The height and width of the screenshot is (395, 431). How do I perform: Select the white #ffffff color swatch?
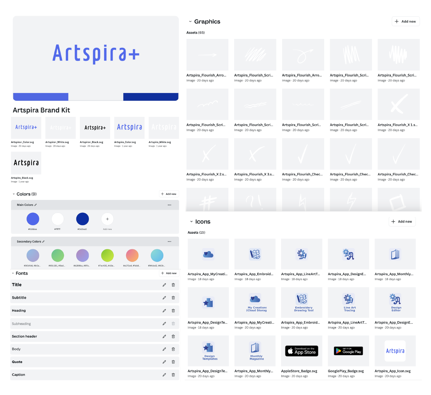pyautogui.click(x=58, y=219)
